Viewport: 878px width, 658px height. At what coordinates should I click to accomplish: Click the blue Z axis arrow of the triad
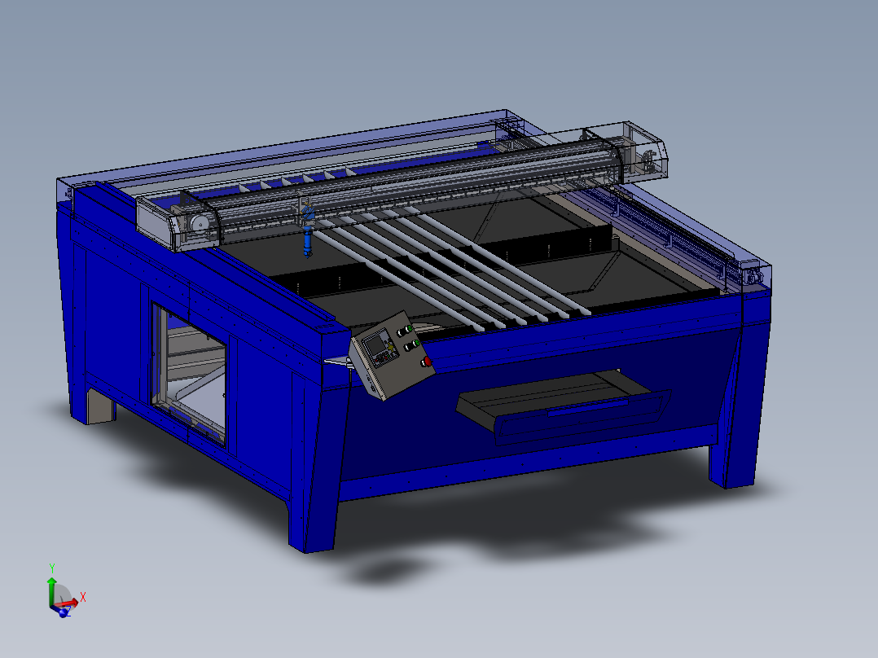[x=61, y=612]
